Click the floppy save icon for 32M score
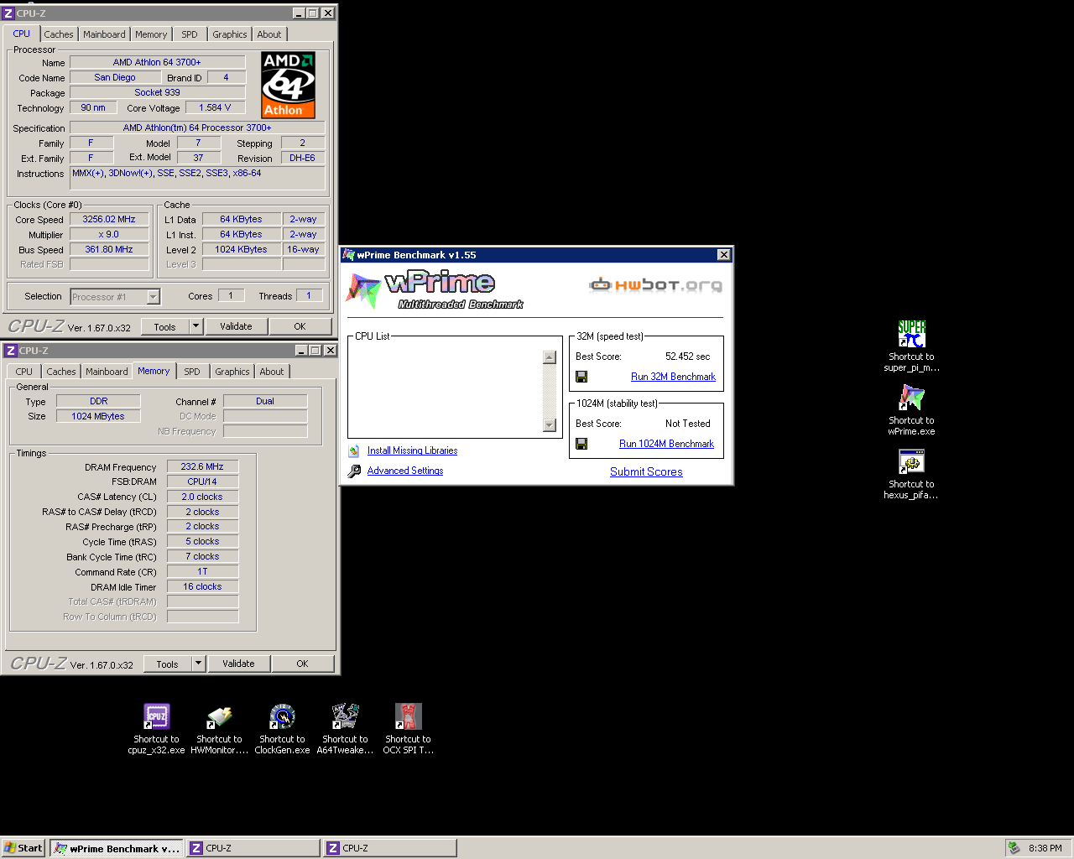The width and height of the screenshot is (1074, 859). tap(581, 377)
